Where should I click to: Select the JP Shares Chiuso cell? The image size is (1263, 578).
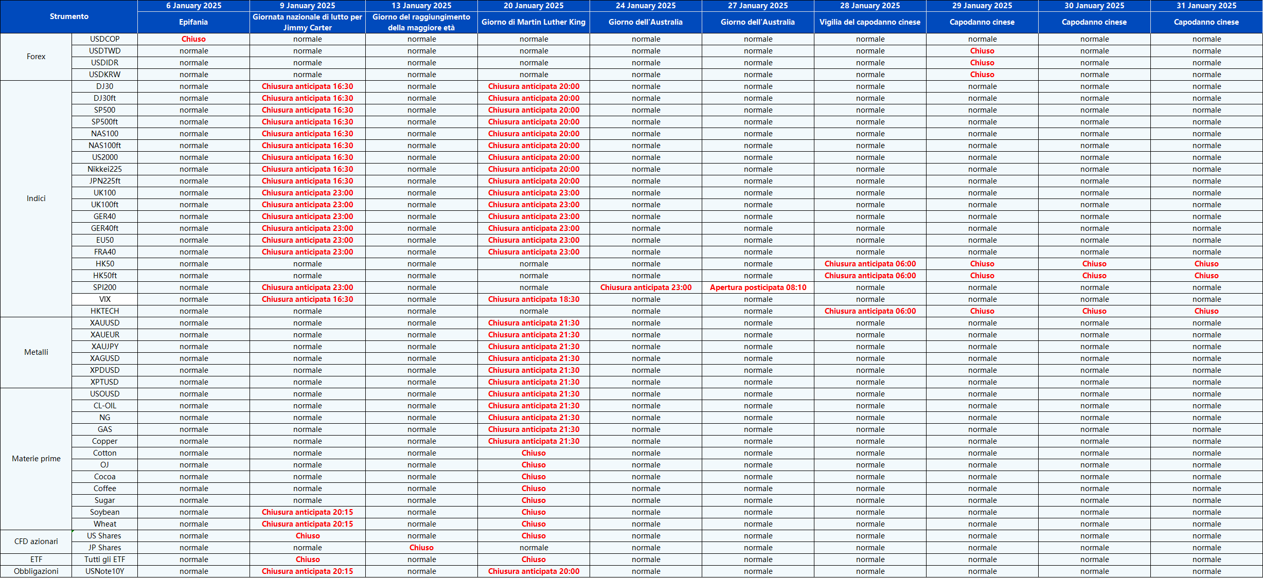(421, 548)
